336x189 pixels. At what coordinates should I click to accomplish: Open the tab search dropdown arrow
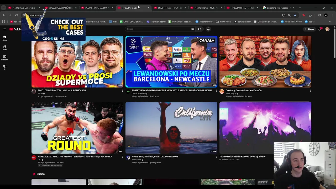[x=3, y=8]
